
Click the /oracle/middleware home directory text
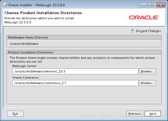(24, 44)
